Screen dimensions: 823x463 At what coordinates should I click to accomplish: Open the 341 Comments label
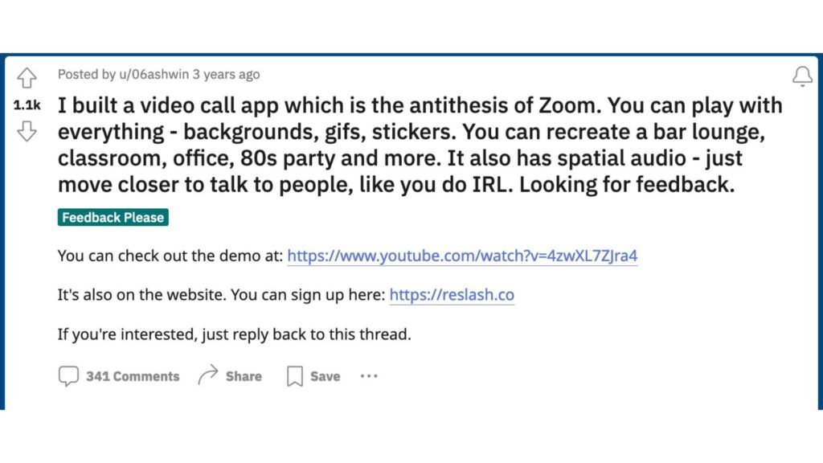133,376
